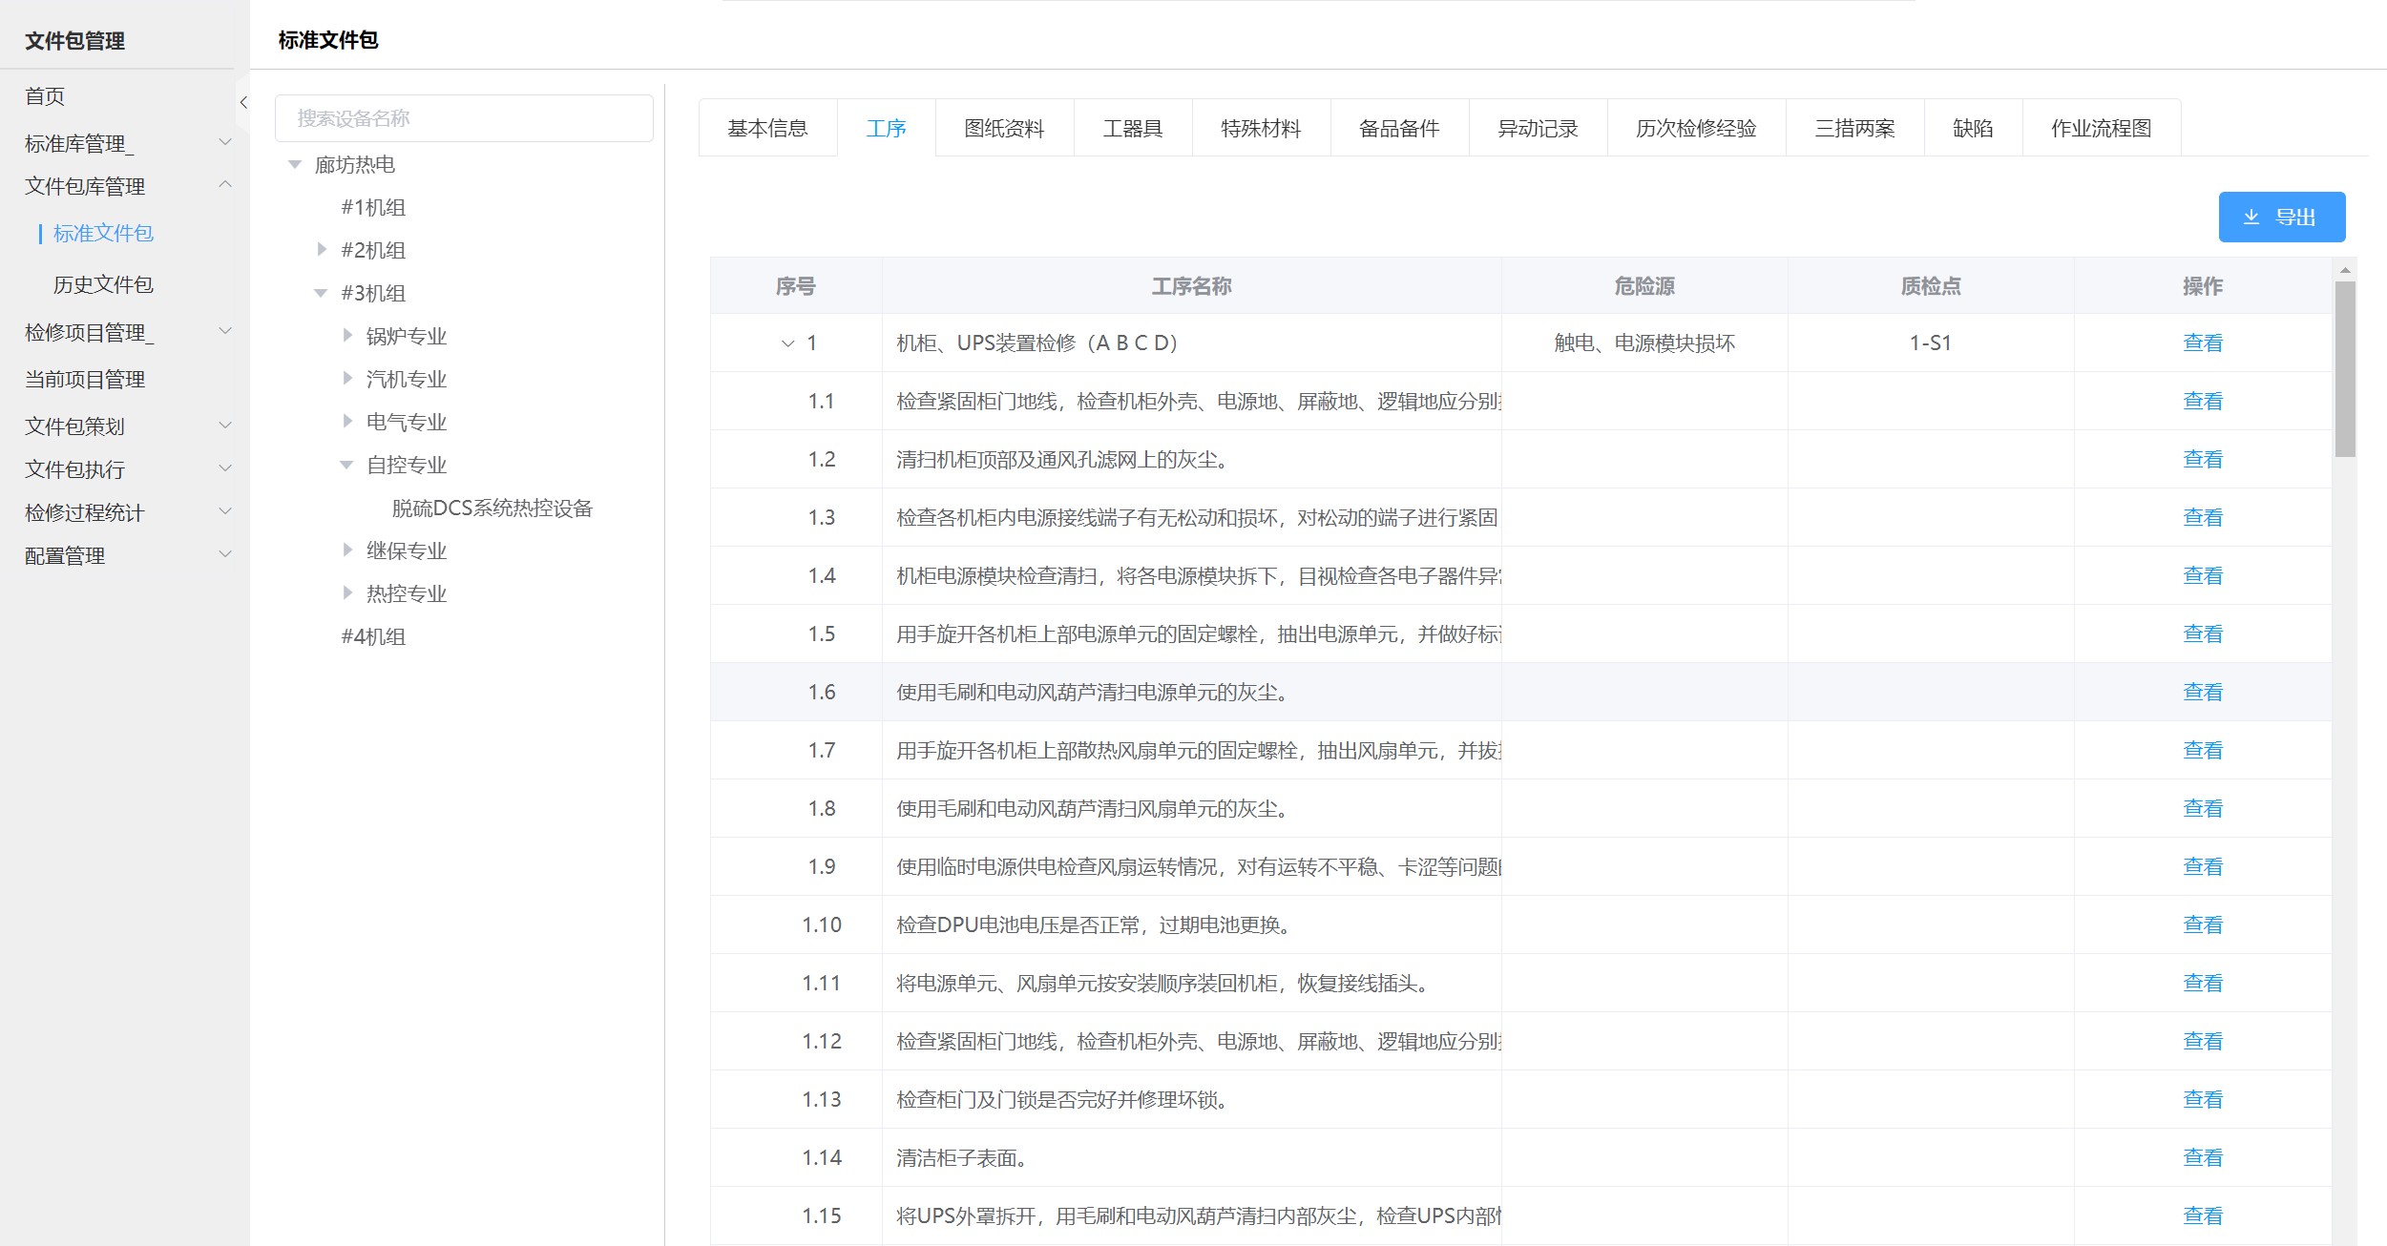Click 查看 link for row 1.2
2387x1246 pixels.
(2203, 459)
